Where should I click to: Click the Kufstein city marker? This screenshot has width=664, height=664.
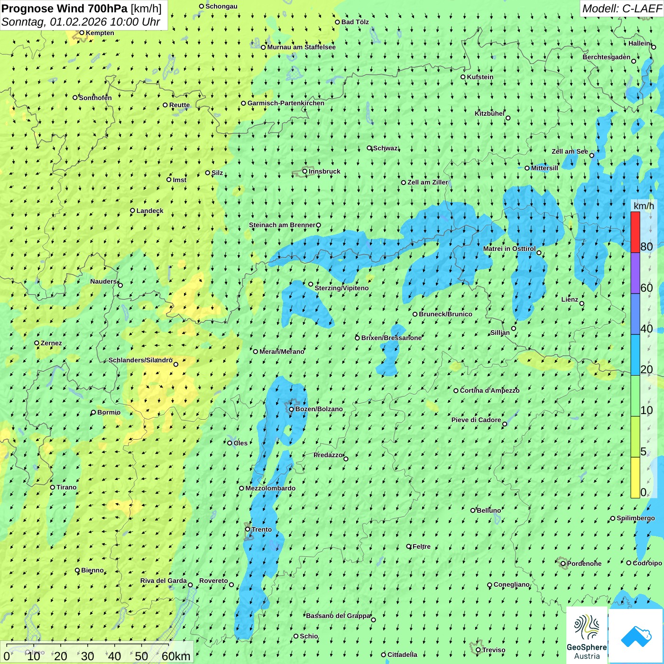point(463,77)
